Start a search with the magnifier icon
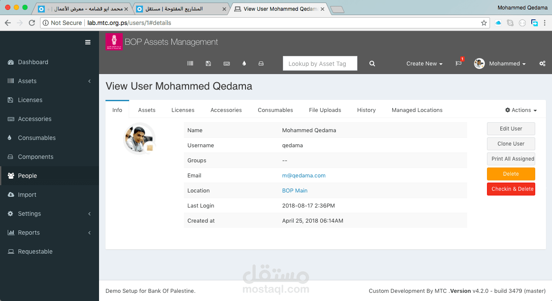 (x=372, y=63)
